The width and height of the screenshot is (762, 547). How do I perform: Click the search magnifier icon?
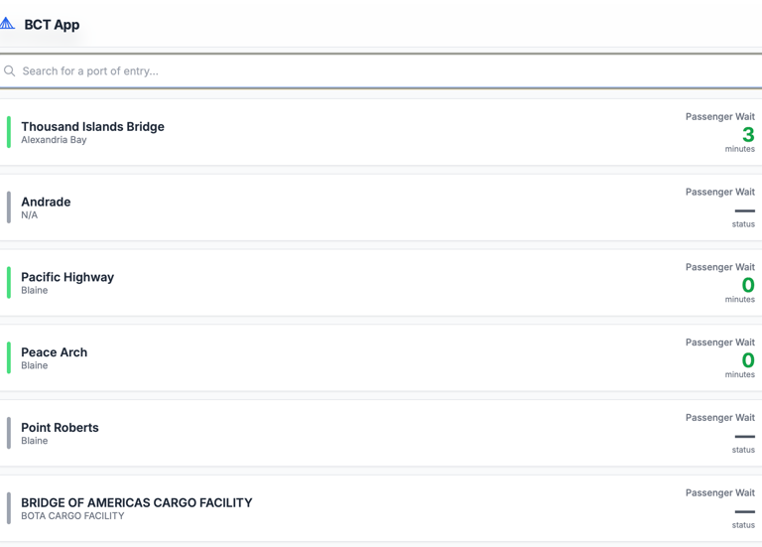click(10, 71)
